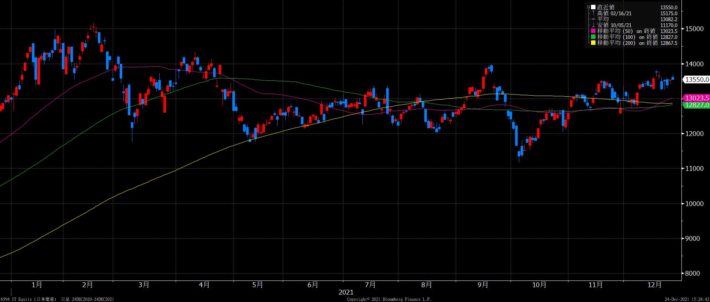The image size is (710, 302).
Task: Click the 7月 label on time axis
Action: coord(370,285)
